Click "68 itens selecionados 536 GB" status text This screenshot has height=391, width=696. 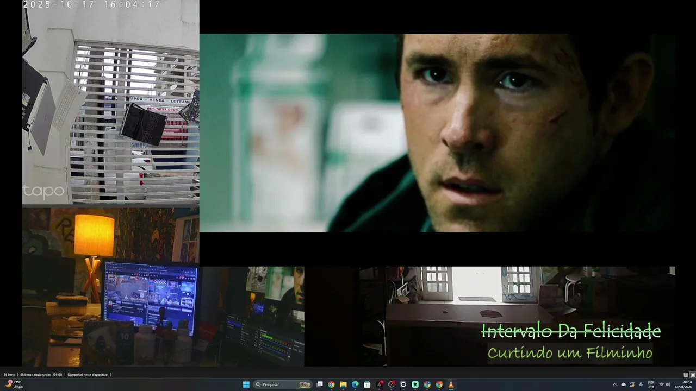pos(41,375)
